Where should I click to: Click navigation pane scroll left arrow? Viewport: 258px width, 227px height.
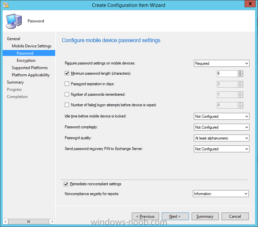click(6, 221)
